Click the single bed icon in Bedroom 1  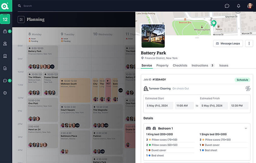pyautogui.click(x=154, y=129)
